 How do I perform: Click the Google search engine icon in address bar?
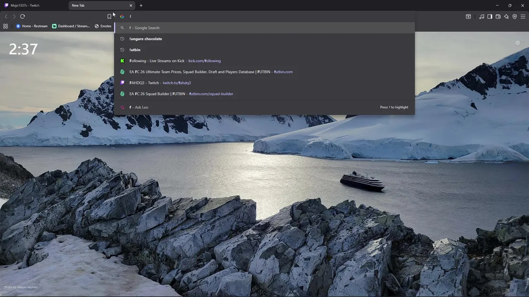click(x=122, y=16)
